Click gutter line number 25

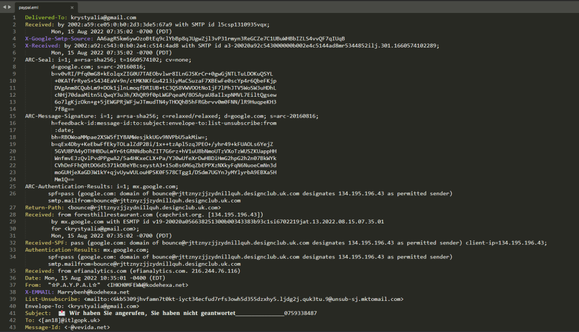click(13, 186)
